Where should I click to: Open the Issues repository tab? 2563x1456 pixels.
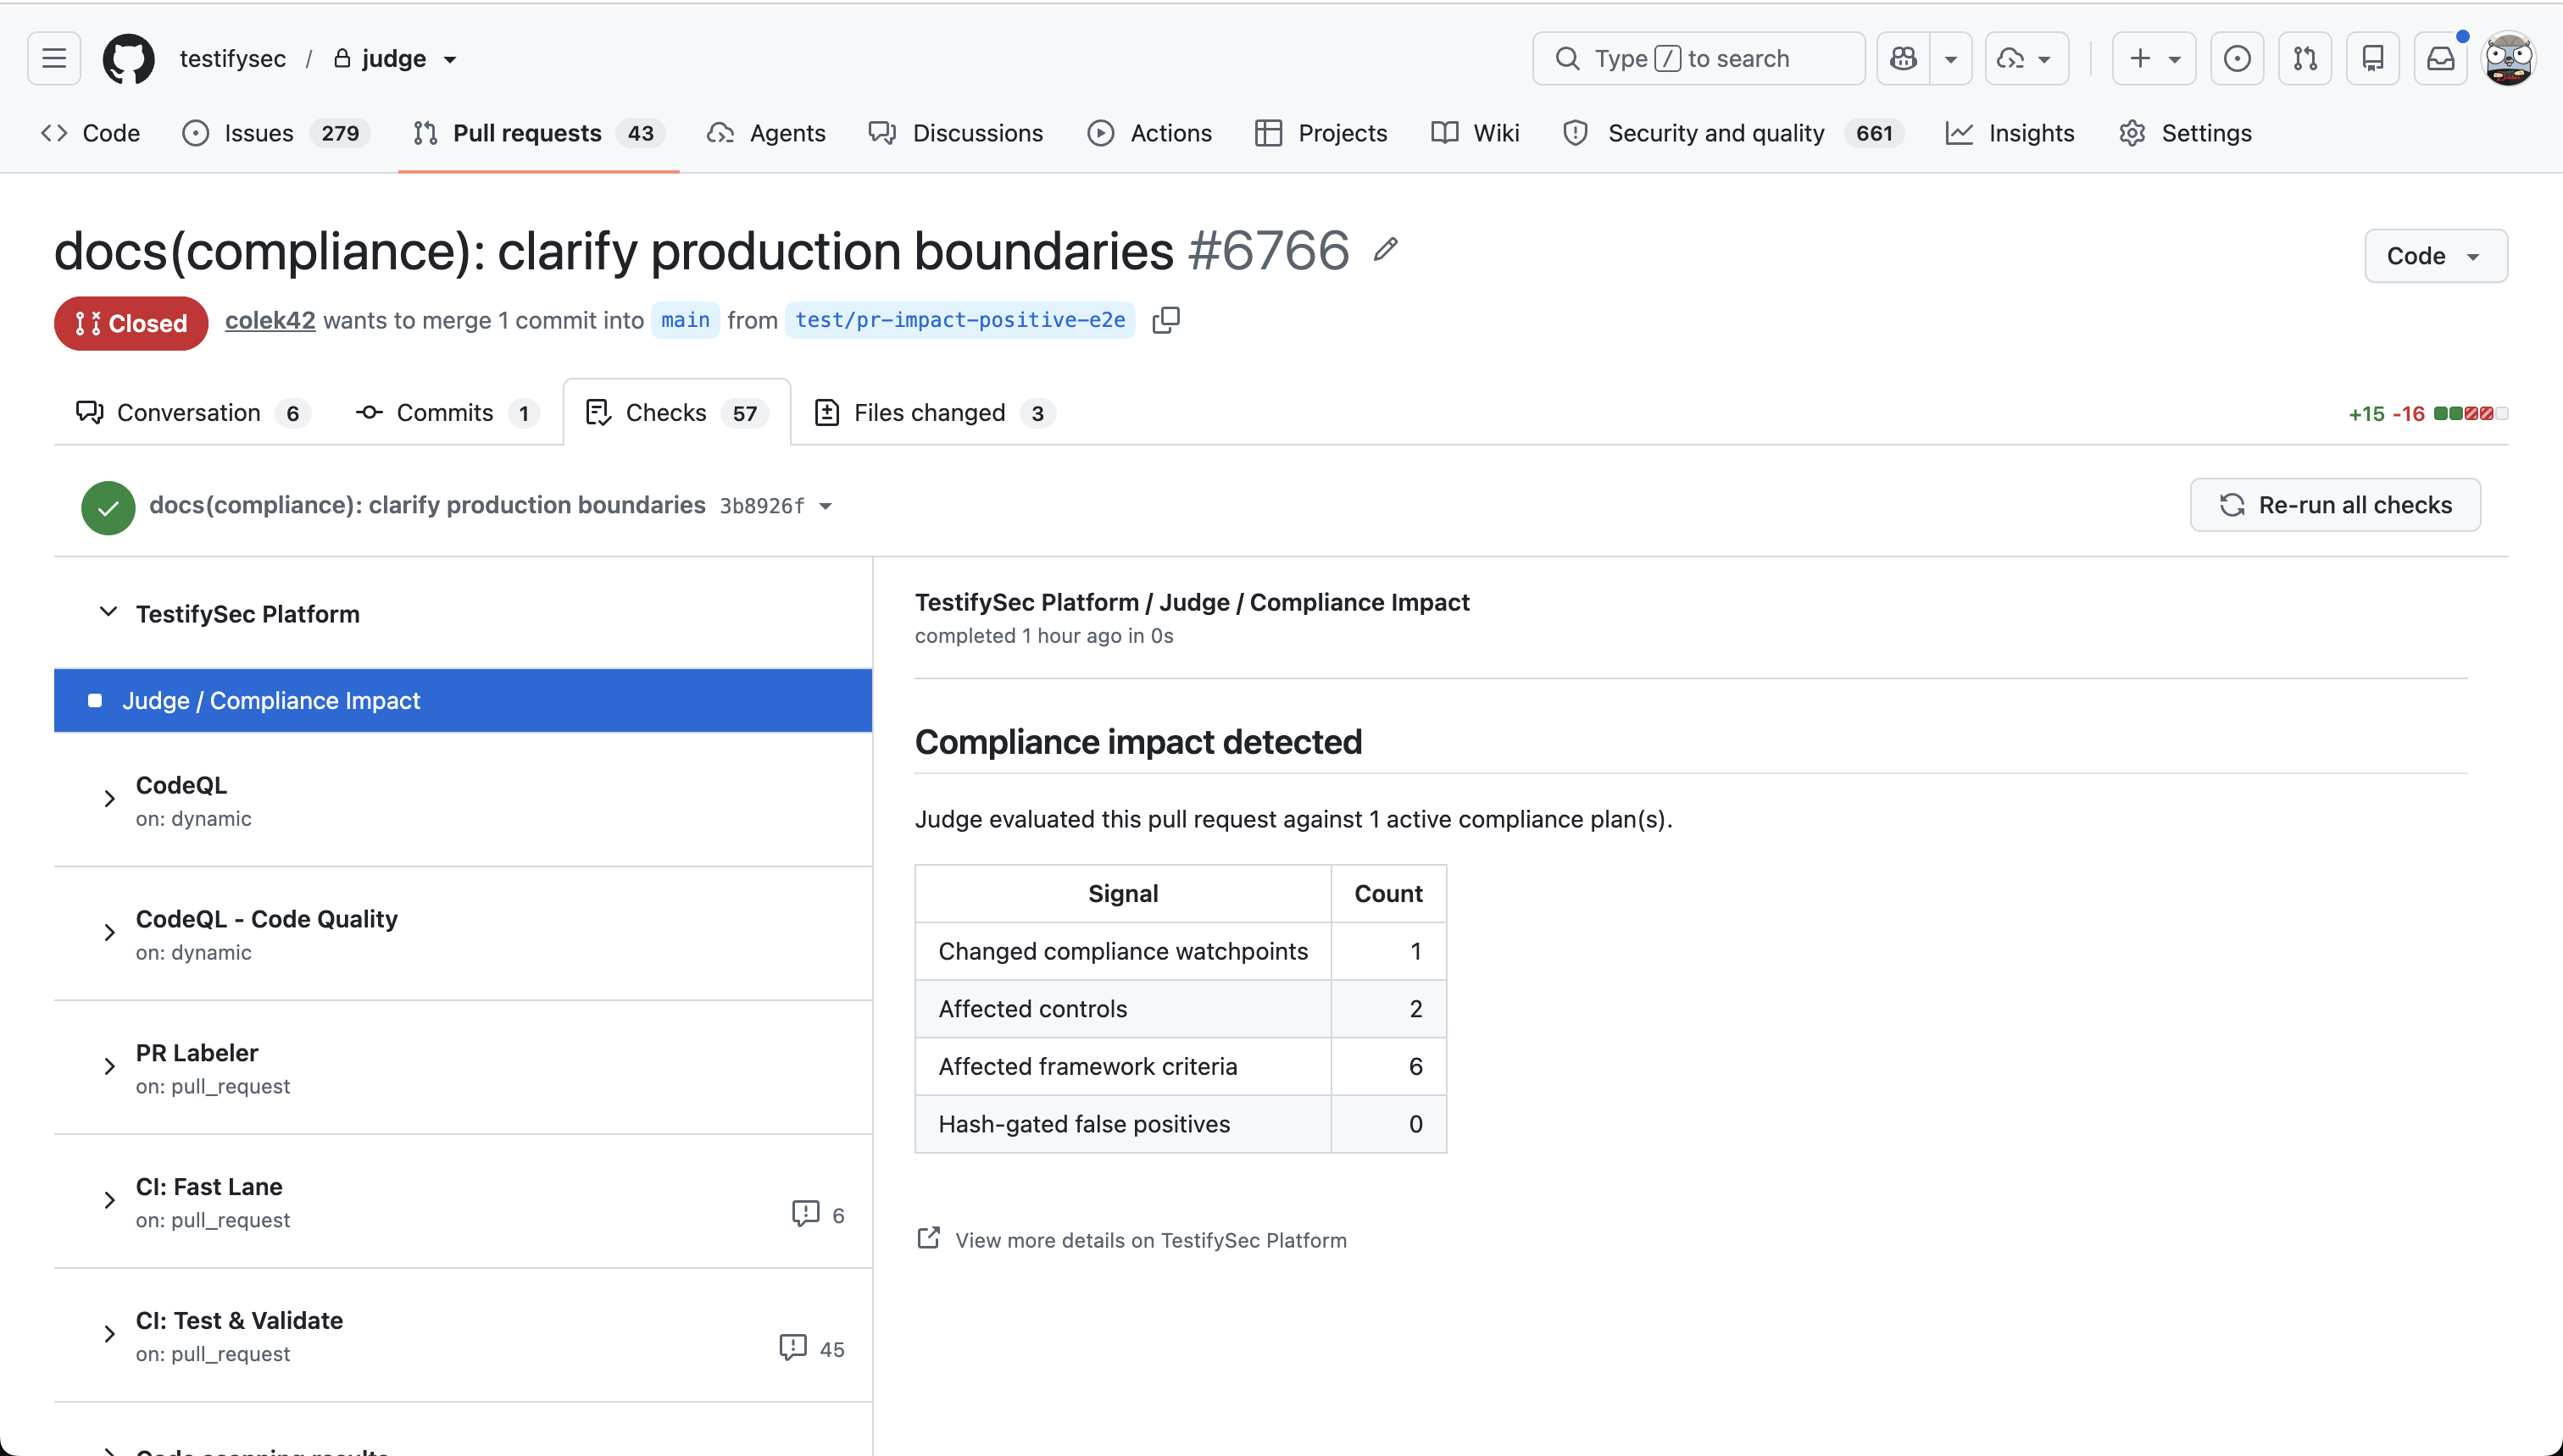pyautogui.click(x=276, y=133)
